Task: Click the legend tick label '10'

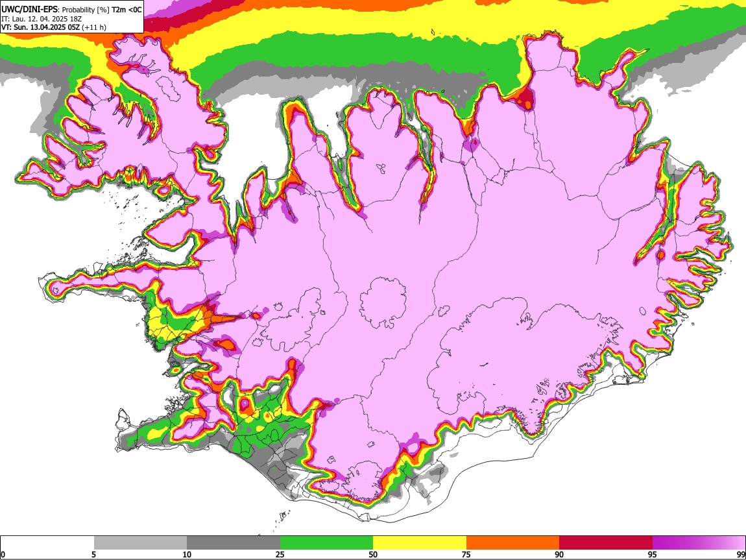Action: (x=187, y=555)
